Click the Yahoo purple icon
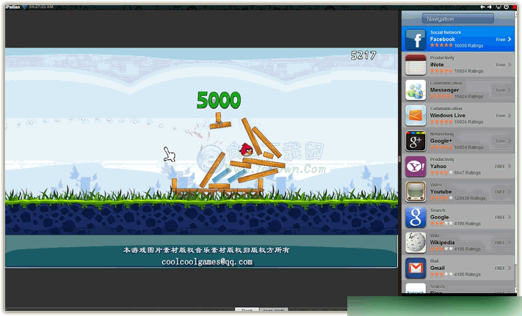Screen dimensions: 522x316 [x=416, y=166]
